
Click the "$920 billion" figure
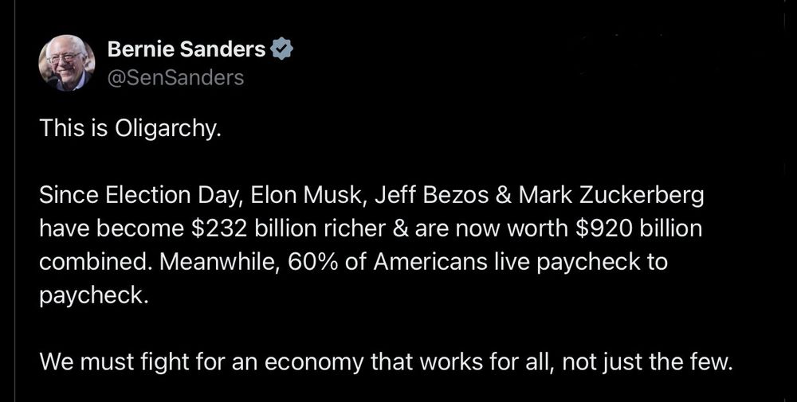point(639,229)
